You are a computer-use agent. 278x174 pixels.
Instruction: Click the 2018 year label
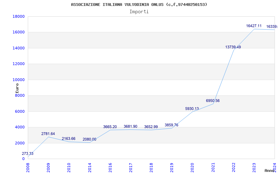click(151, 168)
